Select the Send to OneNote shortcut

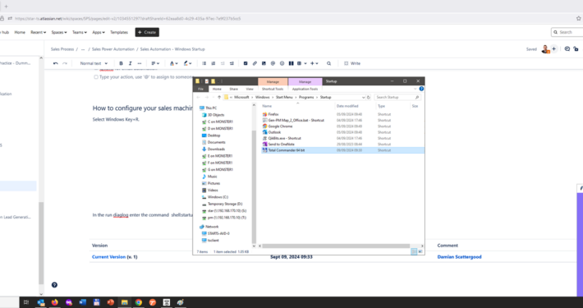(x=281, y=145)
